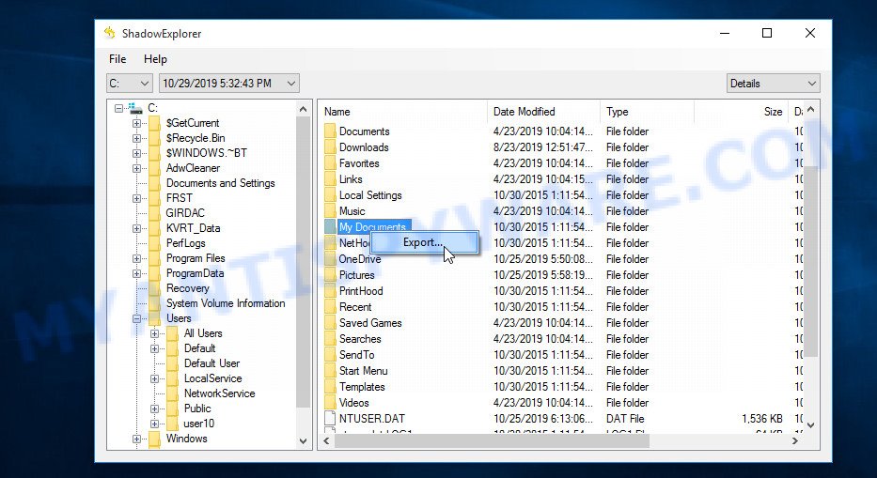Expand the All Users tree node
This screenshot has height=478, width=877.
[x=154, y=333]
